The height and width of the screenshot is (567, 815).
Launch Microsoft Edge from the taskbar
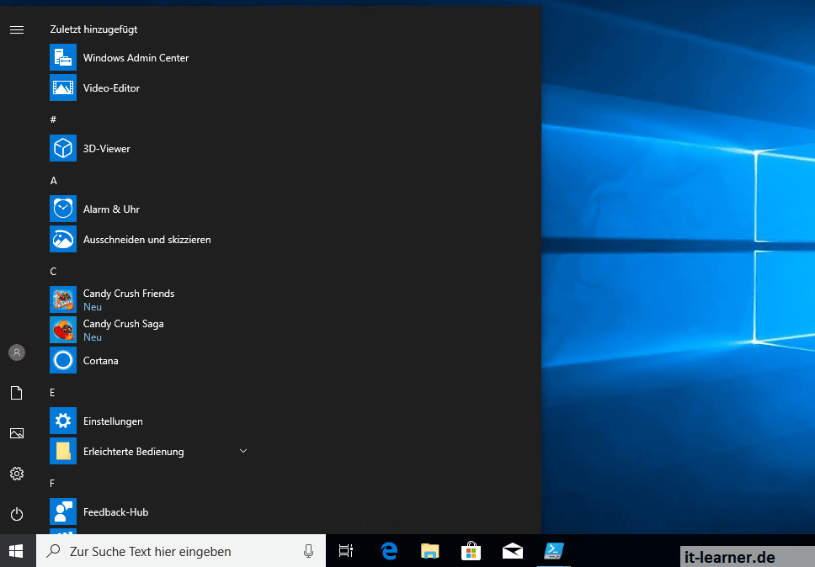(388, 551)
